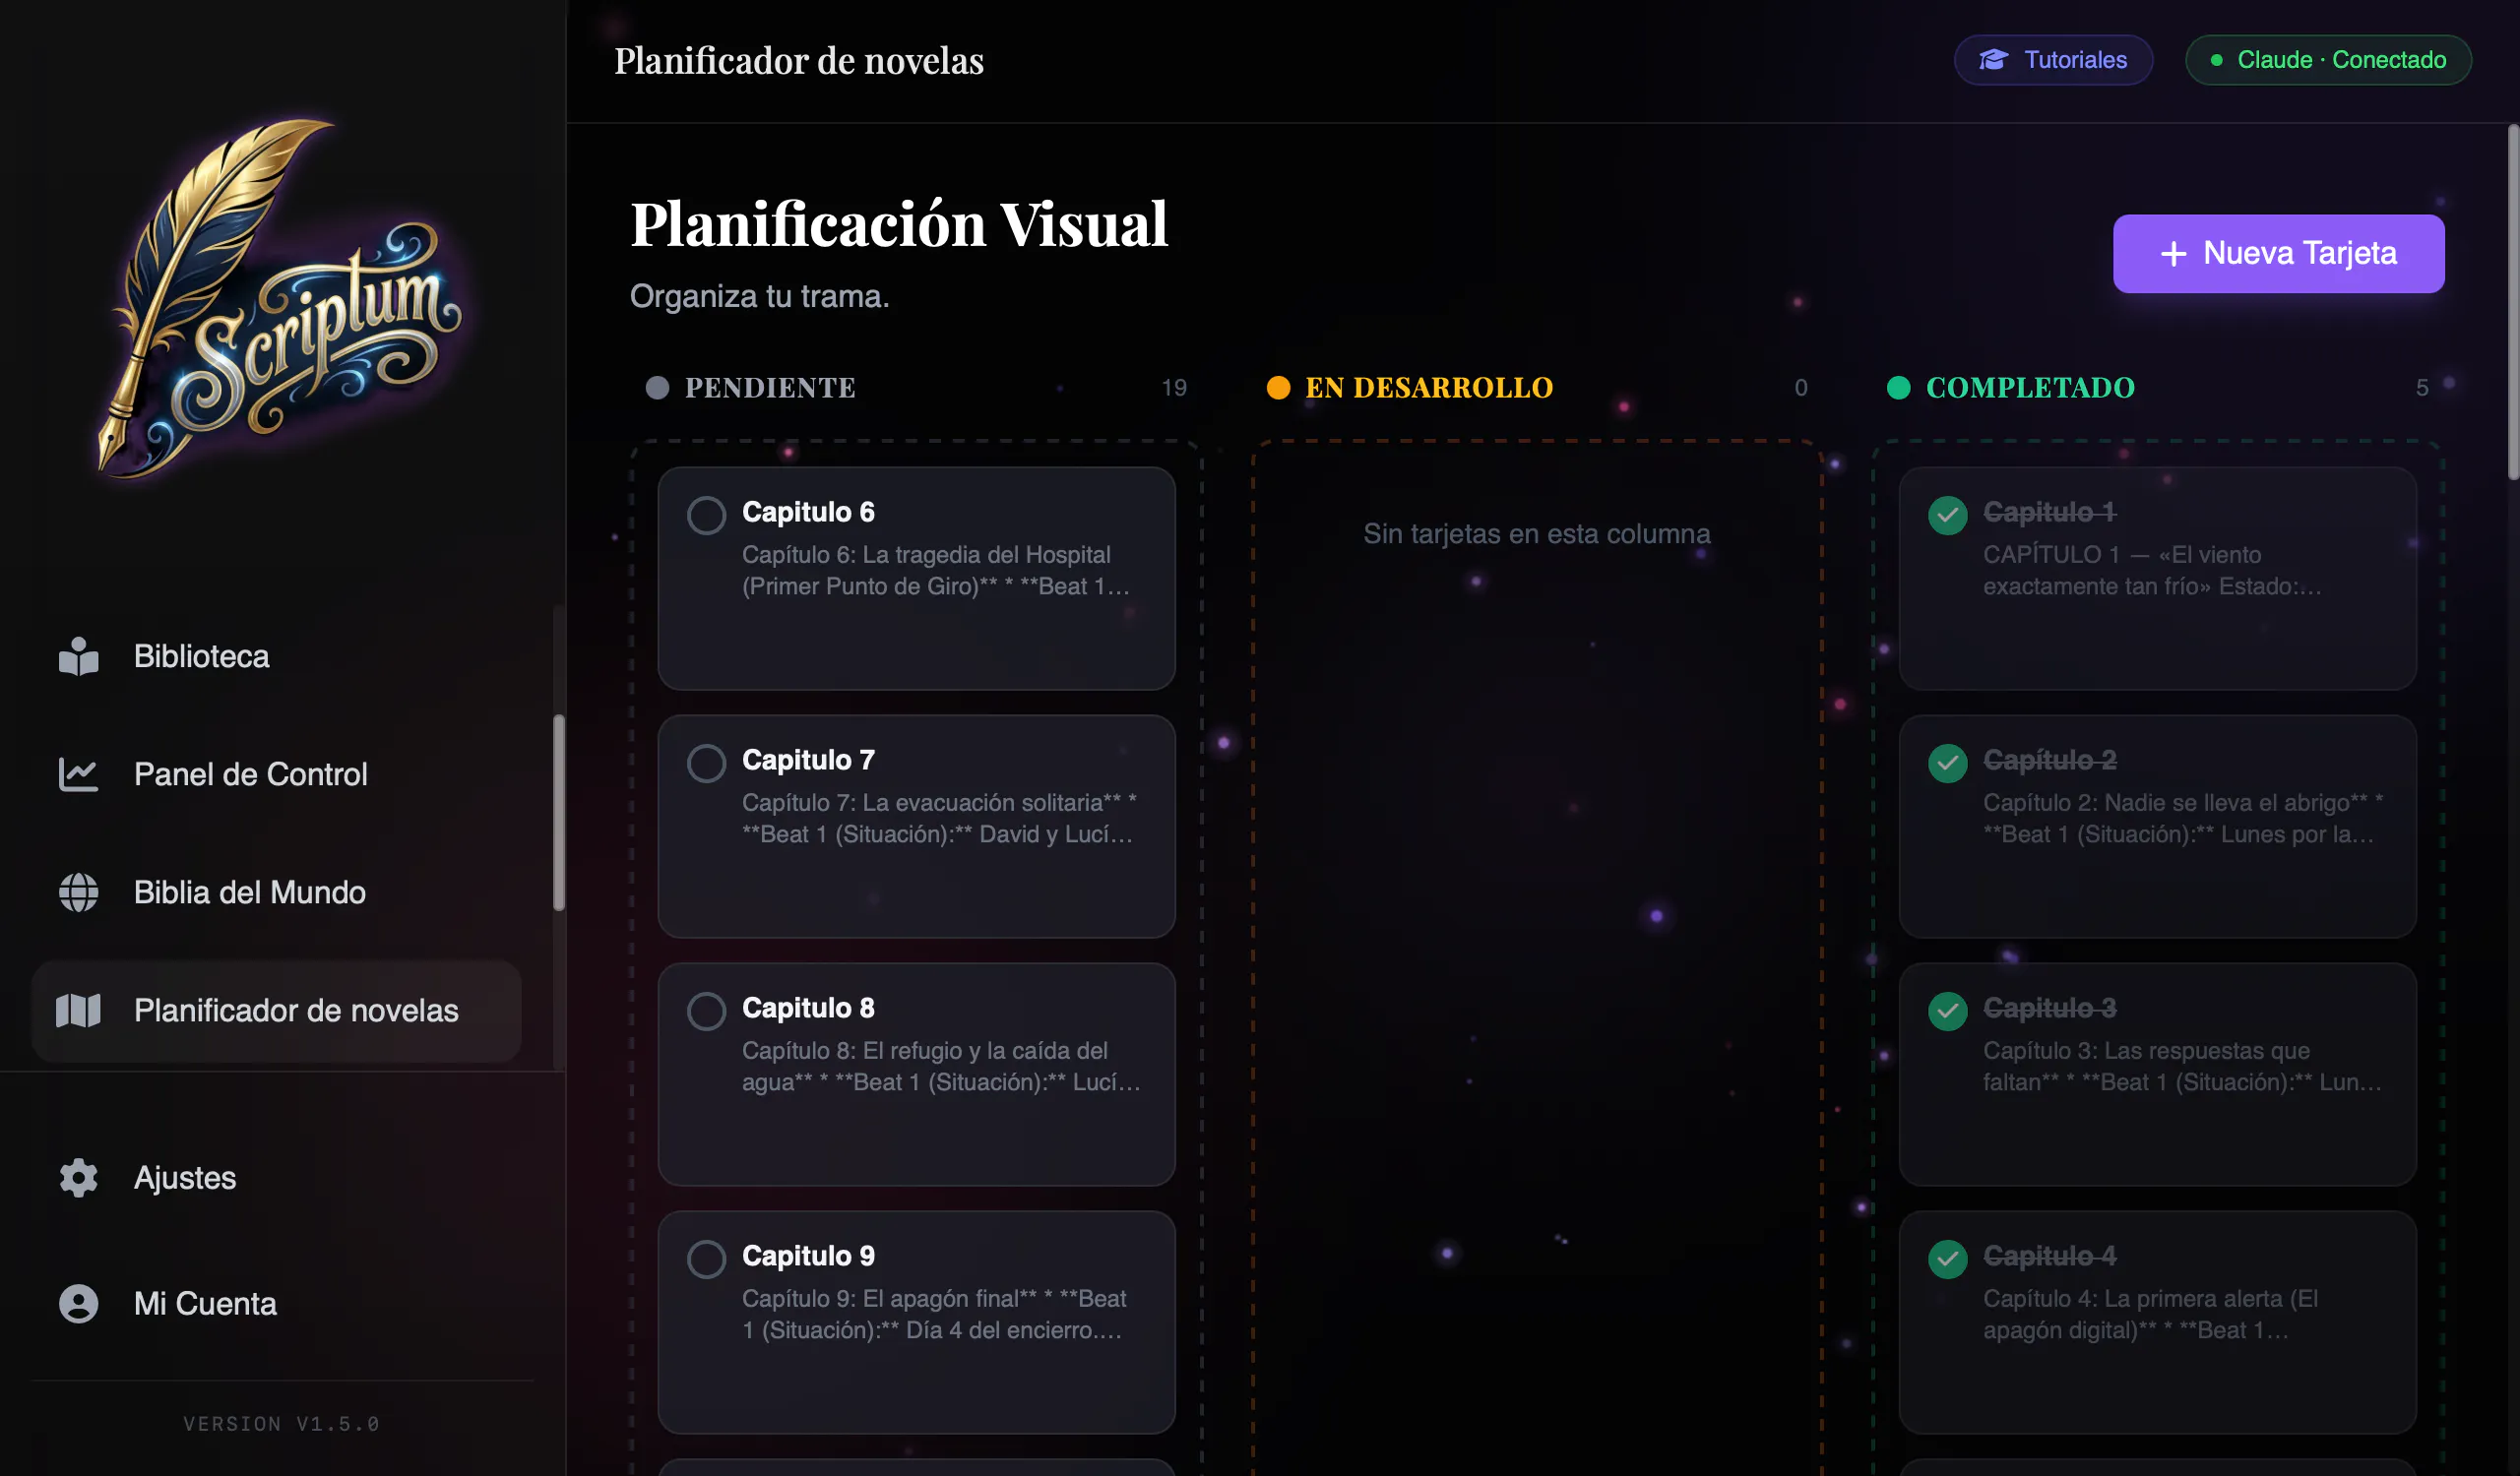Image resolution: width=2520 pixels, height=1476 pixels.
Task: Click the plus icon on Nueva Tarjeta
Action: (2173, 254)
